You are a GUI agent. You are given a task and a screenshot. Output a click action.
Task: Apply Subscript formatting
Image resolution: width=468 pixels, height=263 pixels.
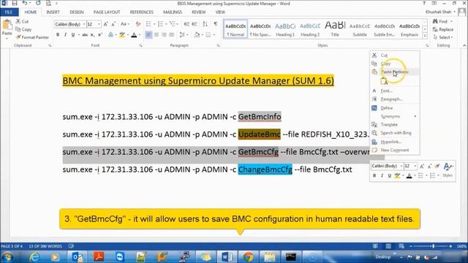(93, 35)
